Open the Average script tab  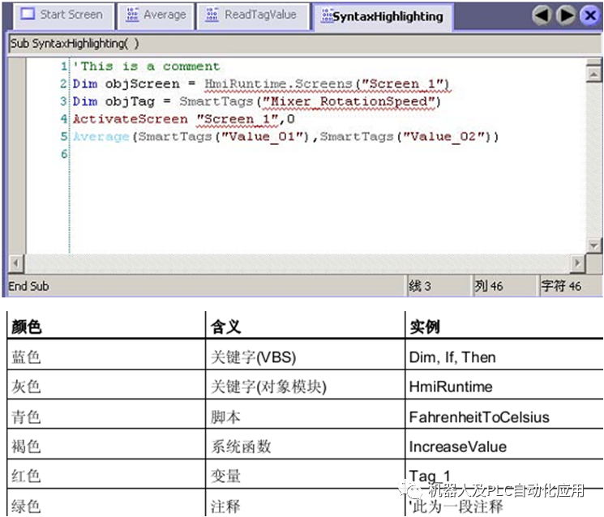(156, 15)
